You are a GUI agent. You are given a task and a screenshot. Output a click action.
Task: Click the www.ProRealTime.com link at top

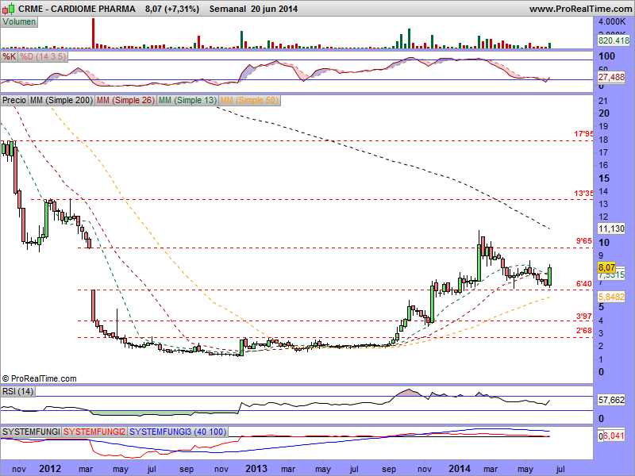581,9
